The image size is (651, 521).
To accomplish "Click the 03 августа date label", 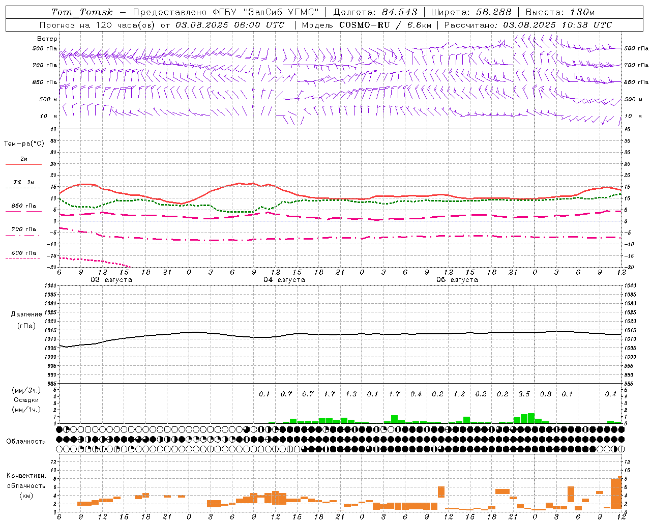I will [x=111, y=280].
